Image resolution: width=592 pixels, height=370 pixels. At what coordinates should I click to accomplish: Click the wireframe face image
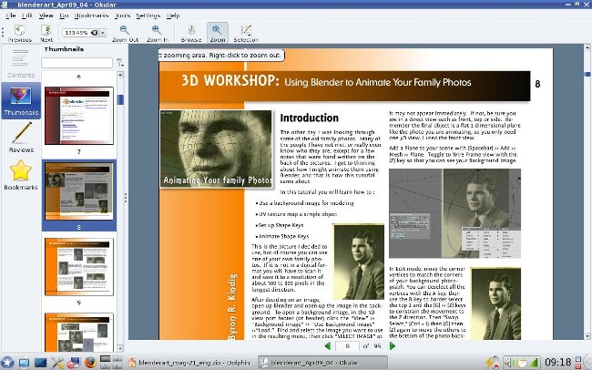(x=217, y=149)
